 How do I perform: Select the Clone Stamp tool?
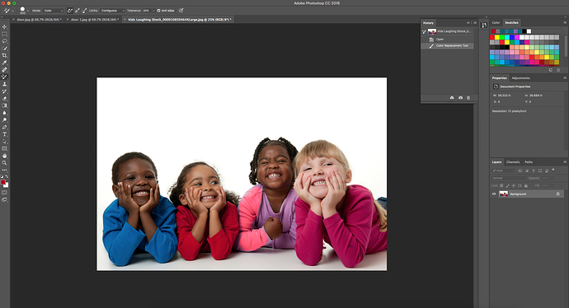pyautogui.click(x=4, y=84)
